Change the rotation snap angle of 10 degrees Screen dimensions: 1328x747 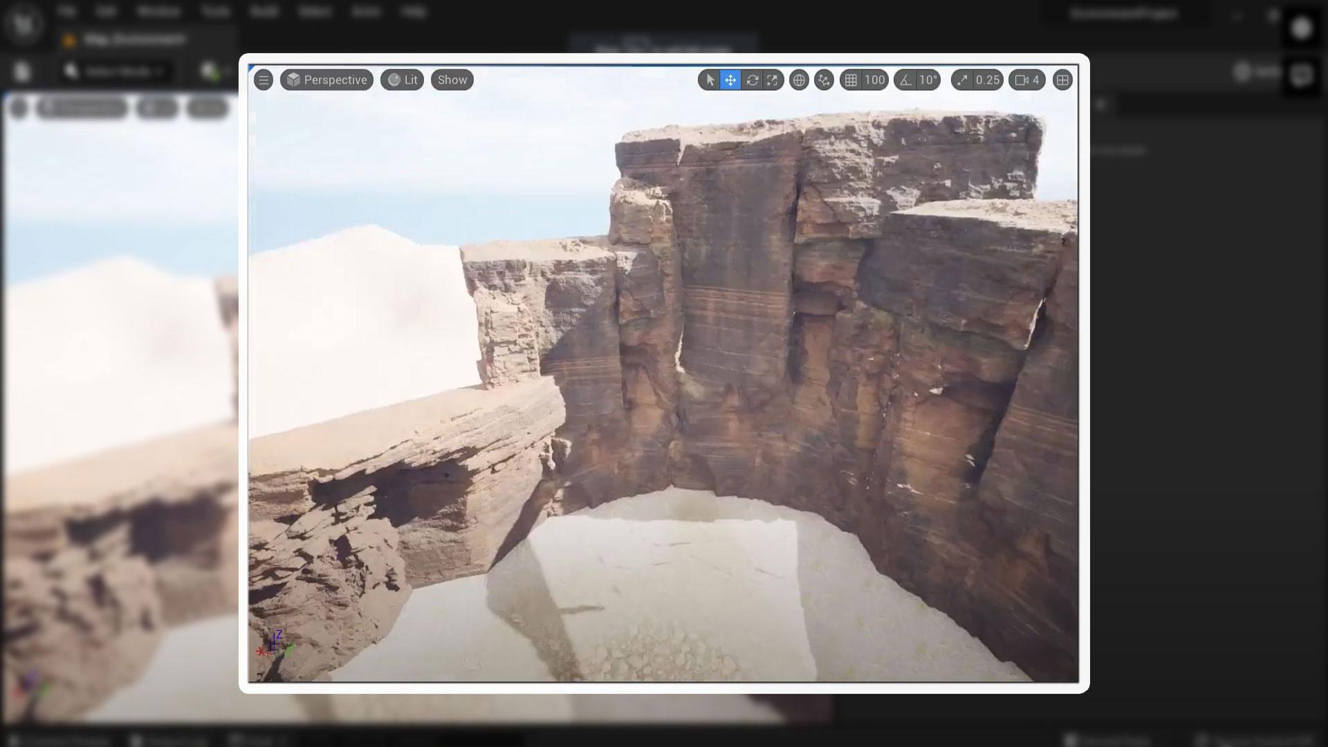(x=927, y=80)
